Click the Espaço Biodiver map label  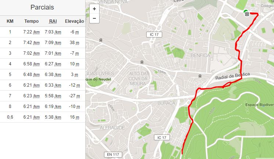260,105
